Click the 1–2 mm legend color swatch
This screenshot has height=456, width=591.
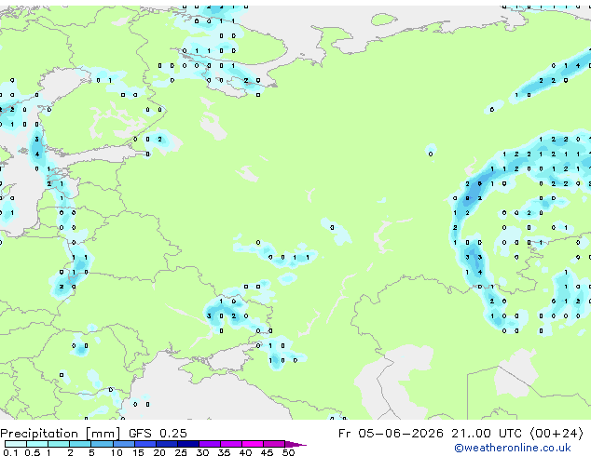[x=59, y=444]
